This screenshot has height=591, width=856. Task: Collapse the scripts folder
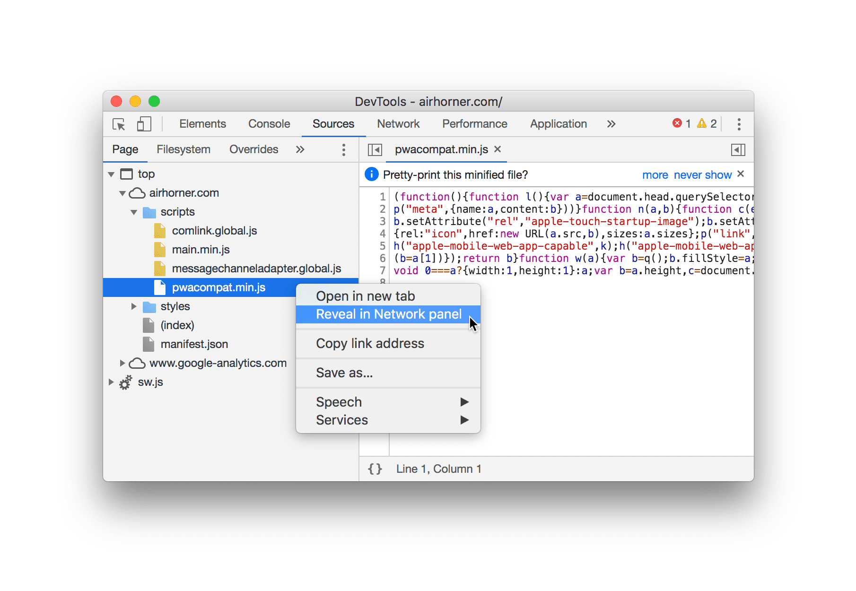click(133, 212)
